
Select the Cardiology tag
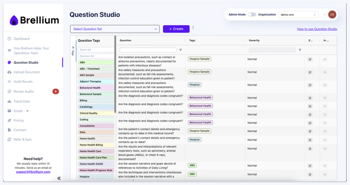click(x=96, y=107)
